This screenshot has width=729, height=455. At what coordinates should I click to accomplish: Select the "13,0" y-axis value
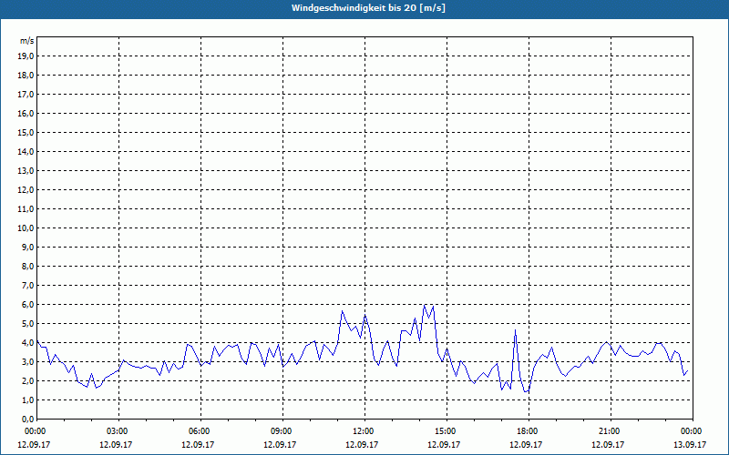[26, 171]
